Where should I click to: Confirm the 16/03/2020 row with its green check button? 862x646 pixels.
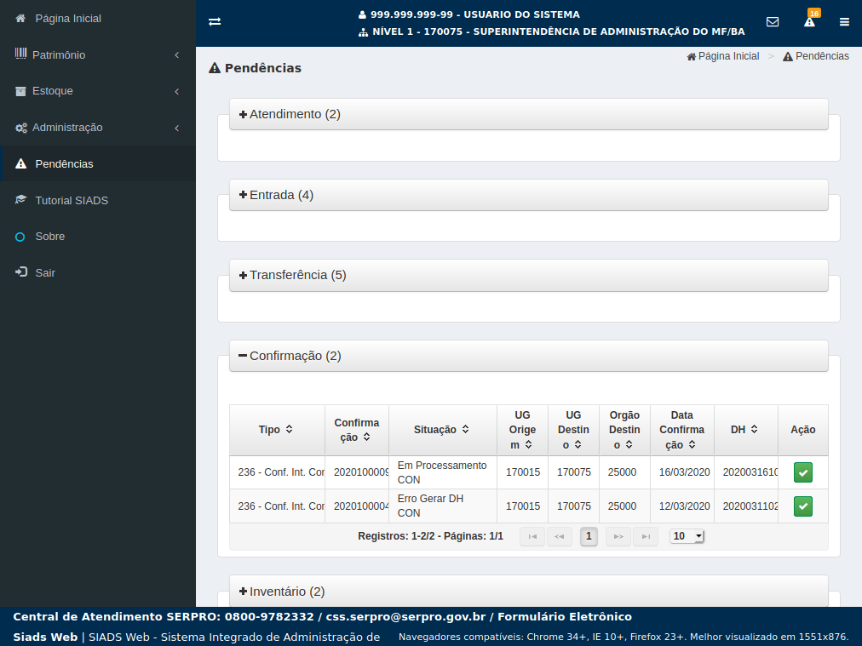803,472
